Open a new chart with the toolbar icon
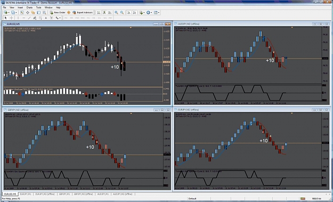This screenshot has width=333, height=202. click(5, 13)
